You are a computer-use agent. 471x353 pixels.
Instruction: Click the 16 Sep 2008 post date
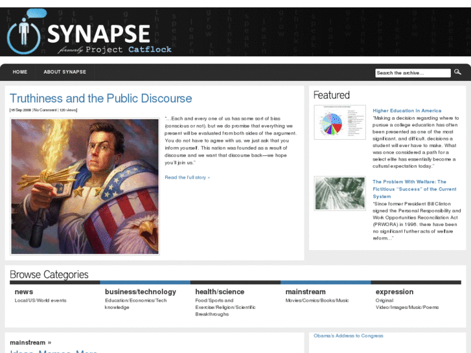[21, 110]
